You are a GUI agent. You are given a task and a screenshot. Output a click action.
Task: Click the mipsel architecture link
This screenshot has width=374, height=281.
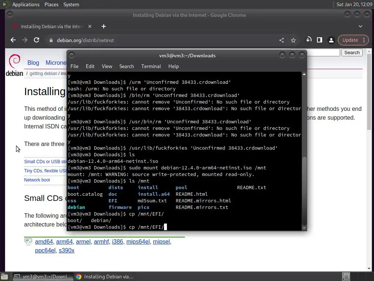click(161, 241)
